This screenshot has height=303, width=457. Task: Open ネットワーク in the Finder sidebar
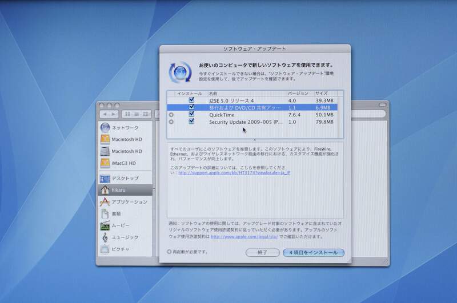(x=125, y=128)
